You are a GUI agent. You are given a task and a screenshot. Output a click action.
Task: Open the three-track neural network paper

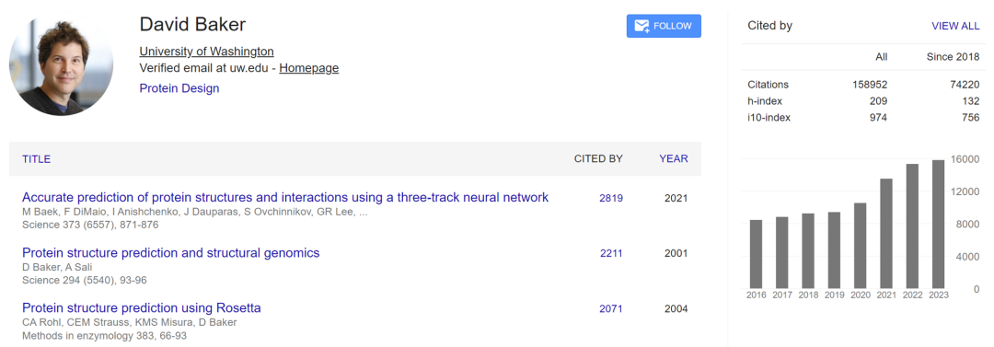[x=285, y=197]
